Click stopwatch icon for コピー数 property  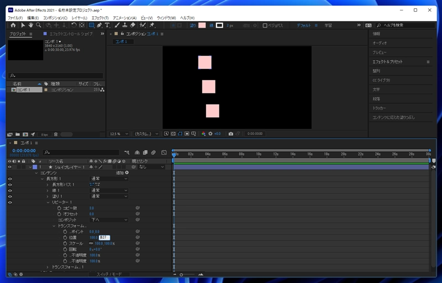59,208
